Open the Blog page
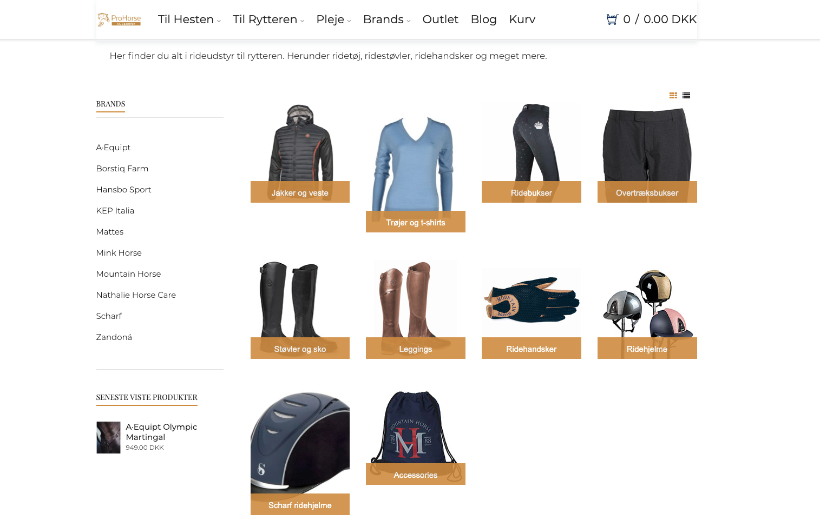Screen dimensions: 820x527 483,20
